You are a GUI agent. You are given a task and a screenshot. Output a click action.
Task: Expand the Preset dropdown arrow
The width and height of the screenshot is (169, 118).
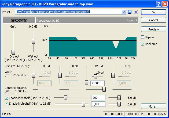pyautogui.click(x=124, y=12)
